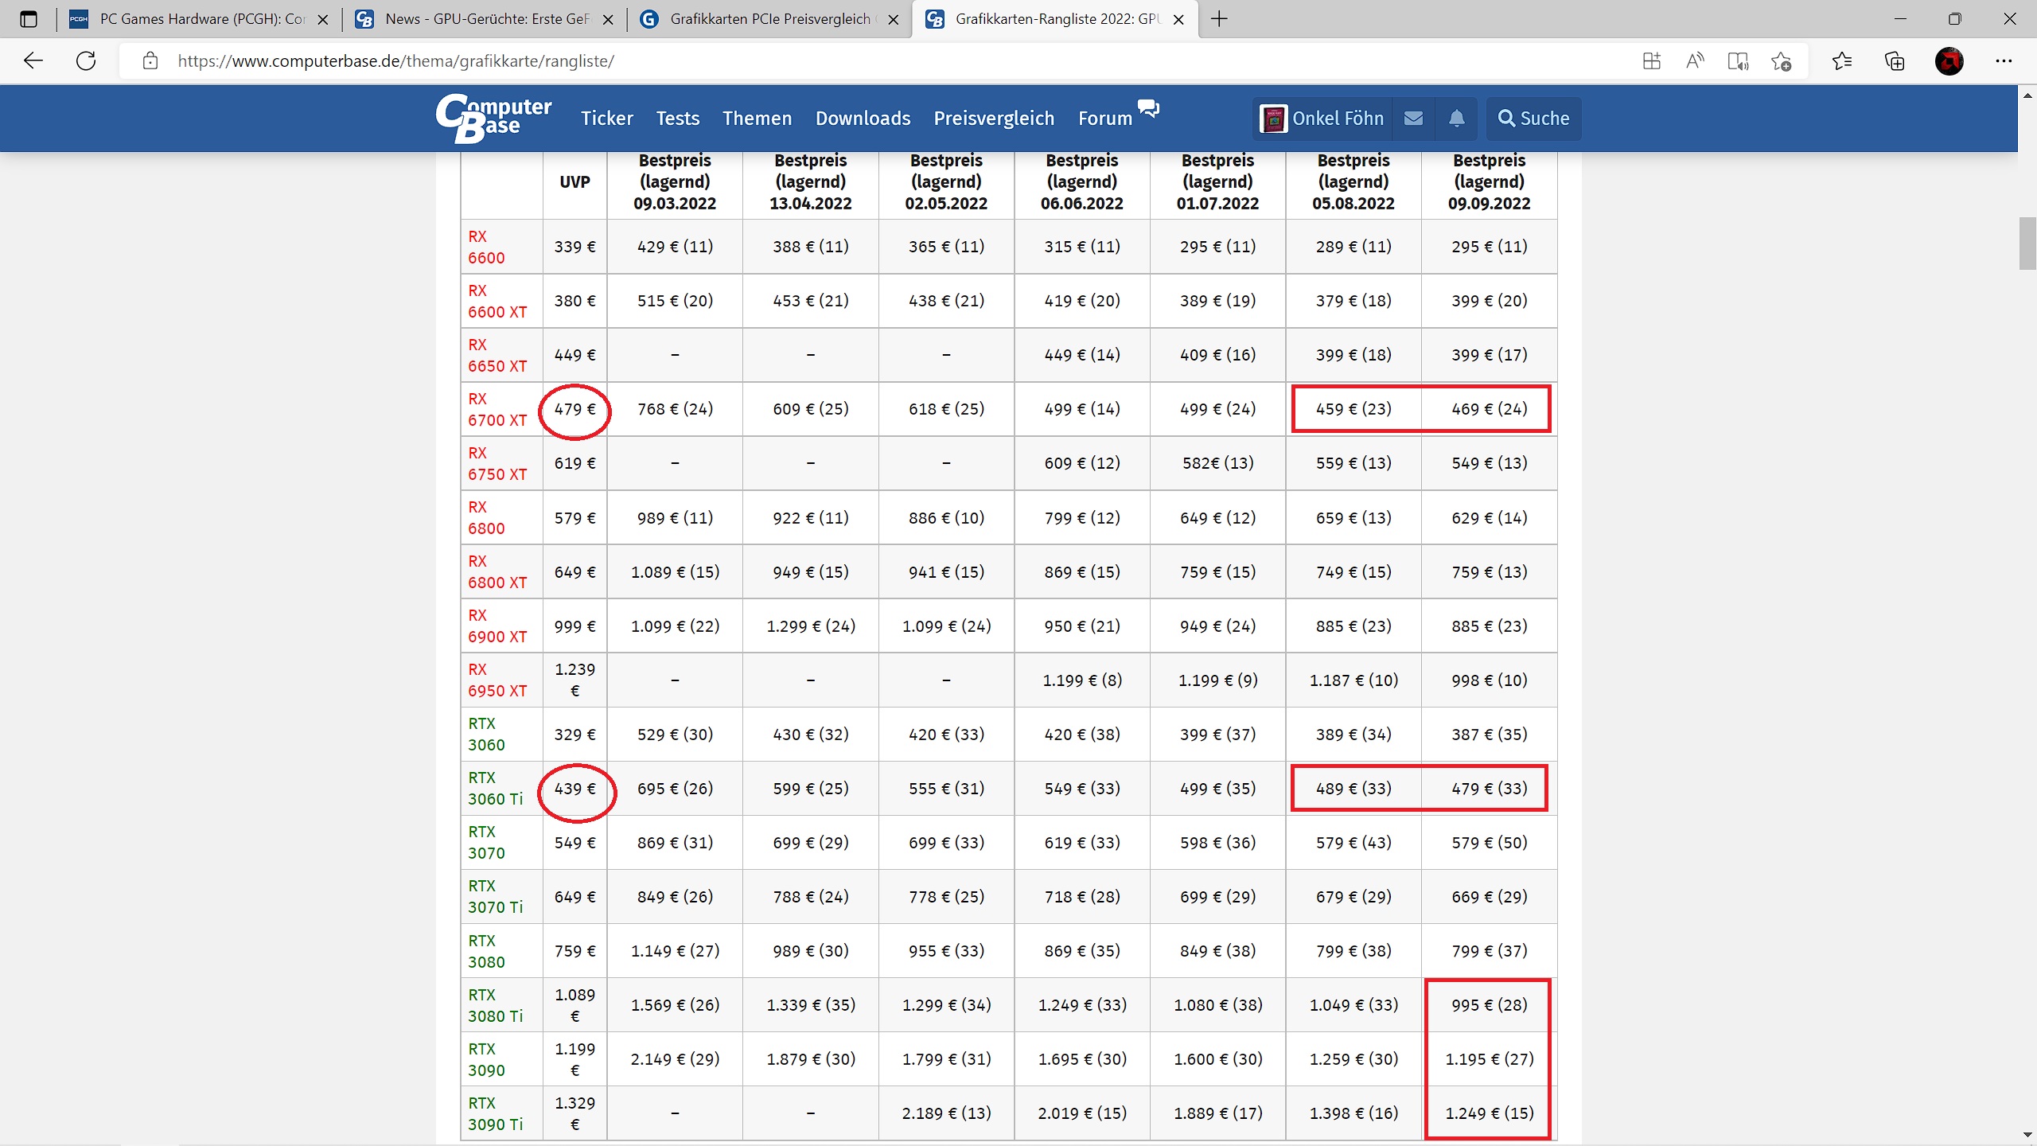
Task: Open the read aloud icon in address bar
Action: click(x=1695, y=60)
